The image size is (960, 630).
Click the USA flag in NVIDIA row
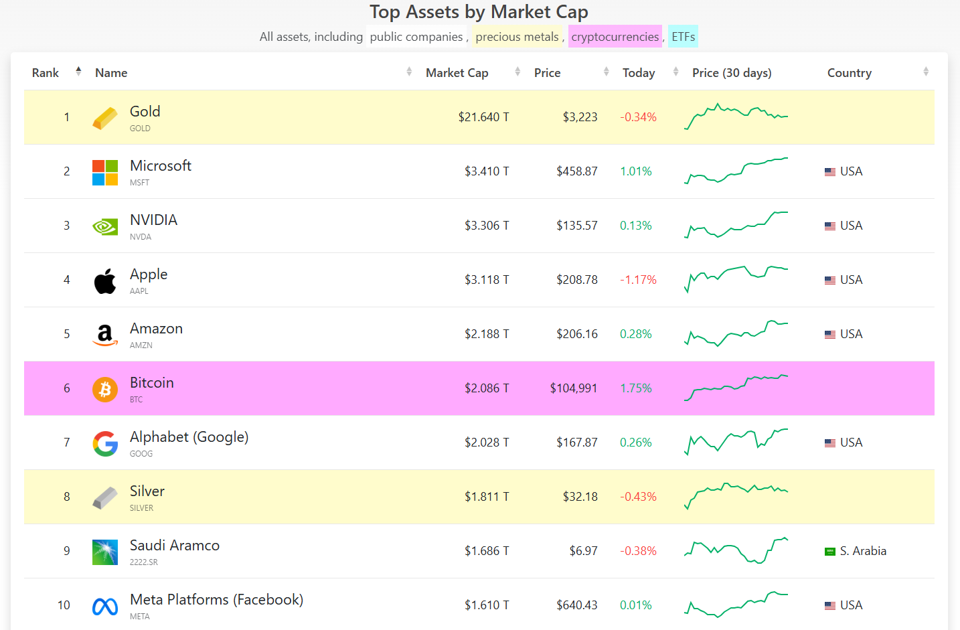point(830,226)
